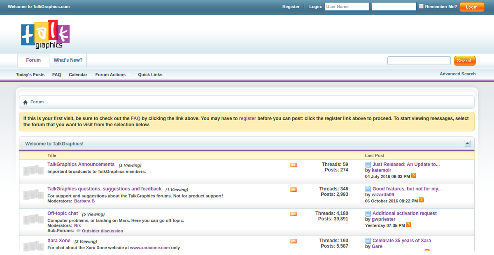Click forum status icon for Off-topic chat
The height and width of the screenshot is (255, 494).
tap(33, 220)
